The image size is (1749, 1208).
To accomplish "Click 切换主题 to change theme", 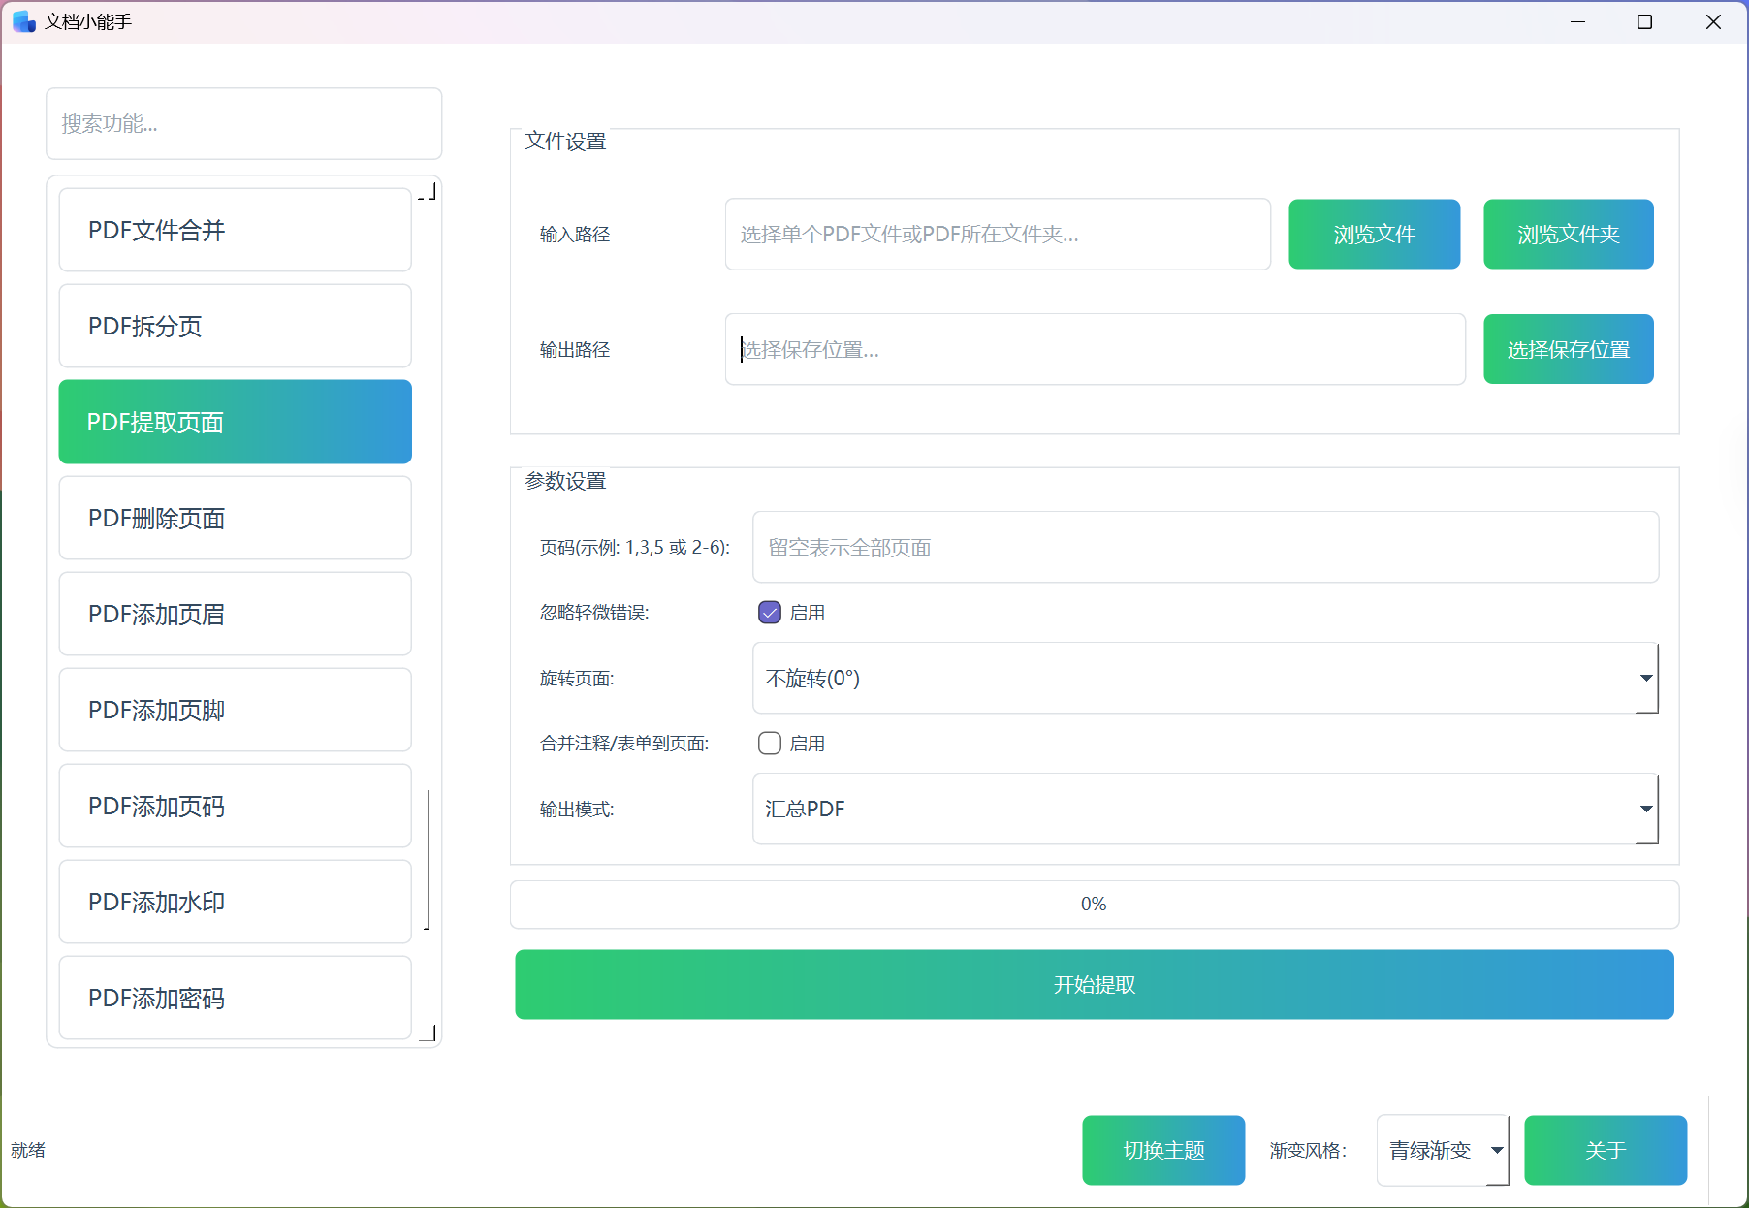I will pos(1163,1150).
